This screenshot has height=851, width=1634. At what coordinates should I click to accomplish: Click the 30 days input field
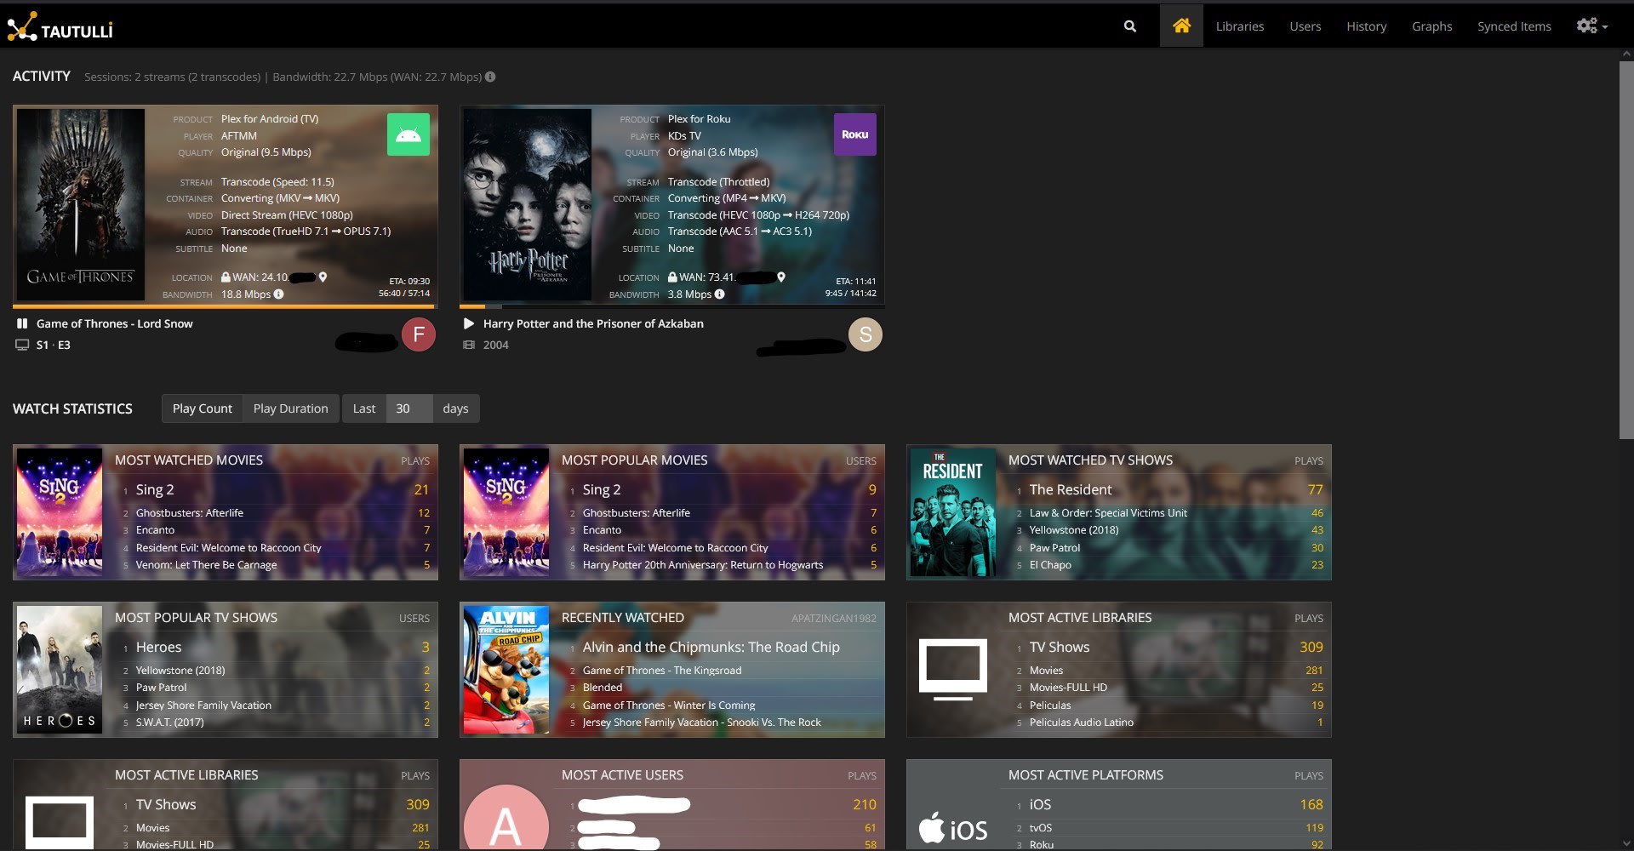(x=407, y=408)
